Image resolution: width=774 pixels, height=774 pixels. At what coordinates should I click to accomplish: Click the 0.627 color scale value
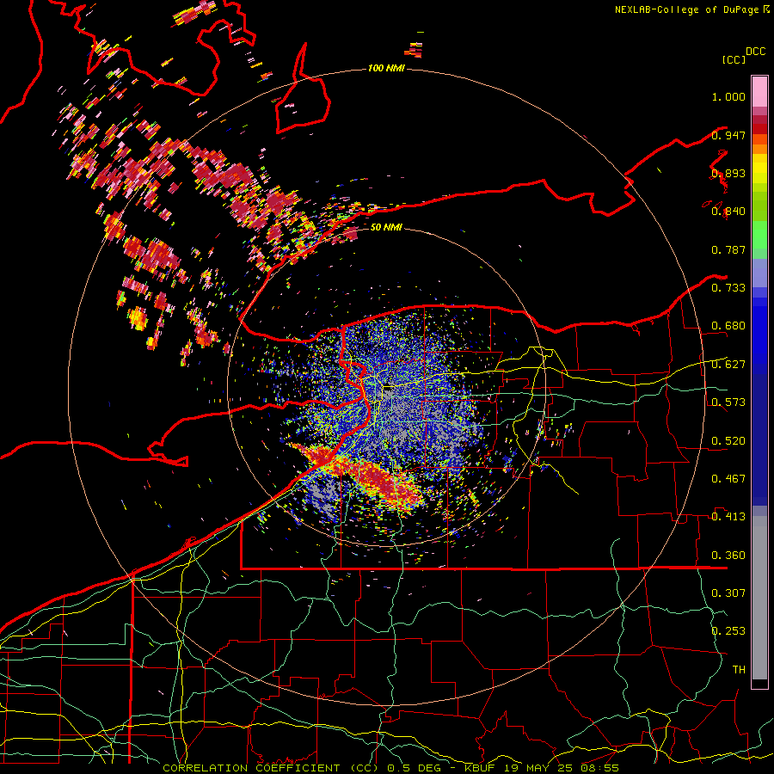(x=728, y=365)
